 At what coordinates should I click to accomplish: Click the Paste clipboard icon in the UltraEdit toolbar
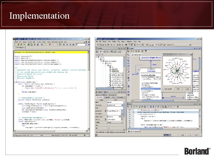click(x=60, y=45)
